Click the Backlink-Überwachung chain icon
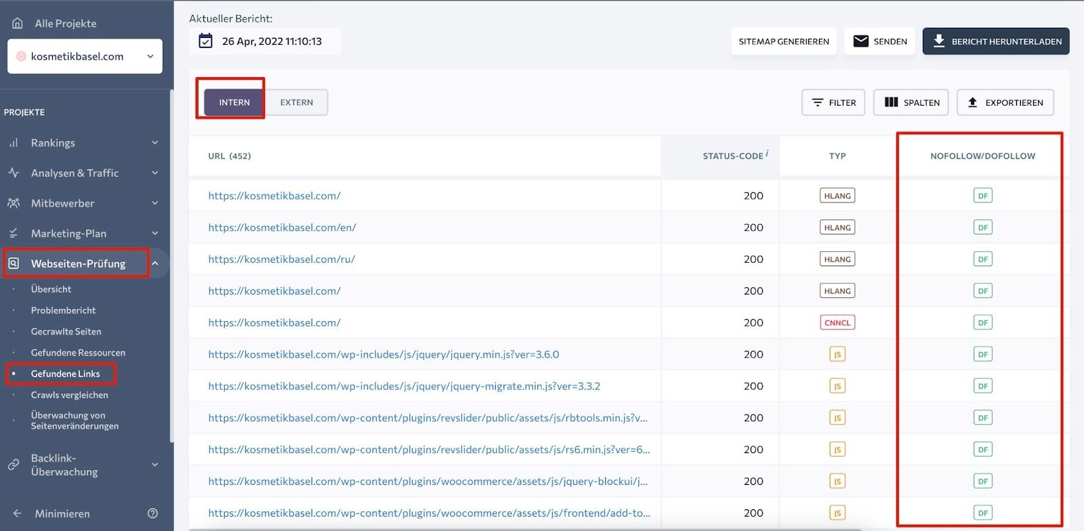Image resolution: width=1084 pixels, height=531 pixels. click(14, 465)
